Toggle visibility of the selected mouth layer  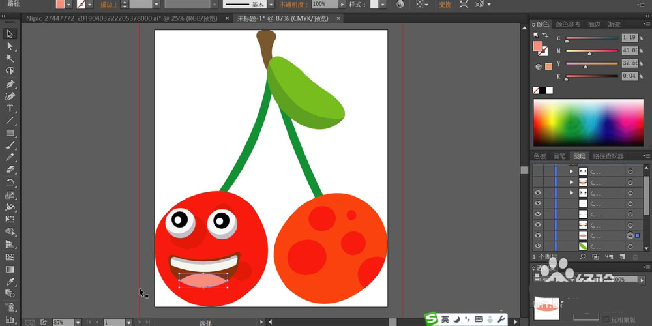coord(538,235)
